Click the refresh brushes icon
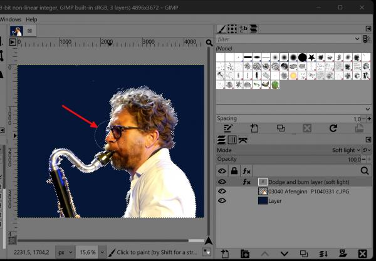The height and width of the screenshot is (261, 376). point(333,128)
